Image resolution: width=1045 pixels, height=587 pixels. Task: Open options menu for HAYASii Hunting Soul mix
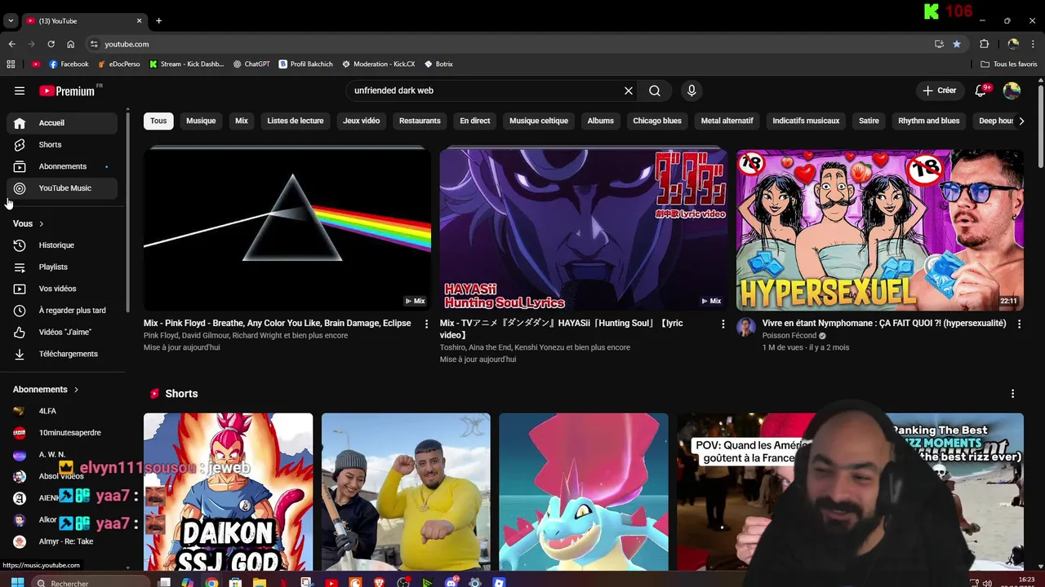click(723, 324)
